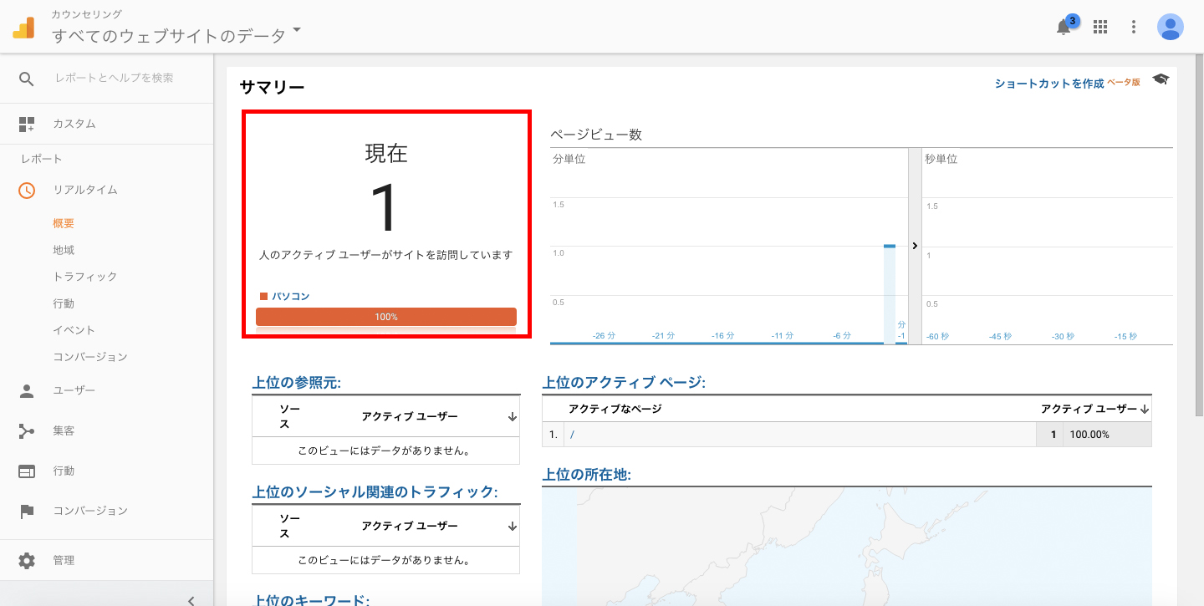The height and width of the screenshot is (606, 1204).
Task: Open the 管理 admin label
Action: click(64, 560)
